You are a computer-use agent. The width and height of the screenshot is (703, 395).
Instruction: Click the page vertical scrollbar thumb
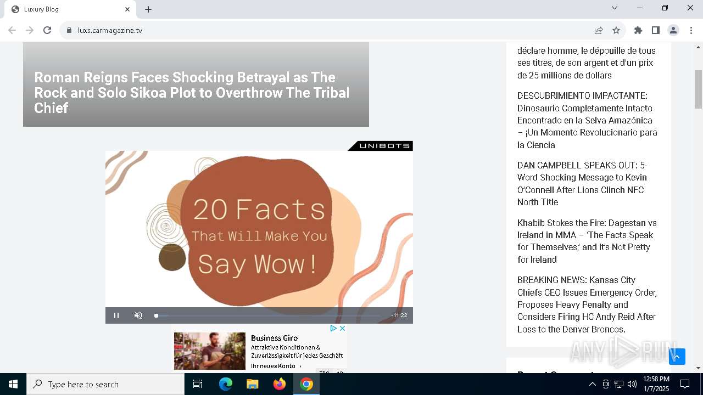click(x=699, y=89)
